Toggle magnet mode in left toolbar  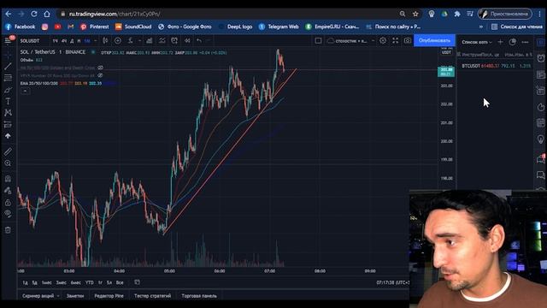click(x=8, y=179)
